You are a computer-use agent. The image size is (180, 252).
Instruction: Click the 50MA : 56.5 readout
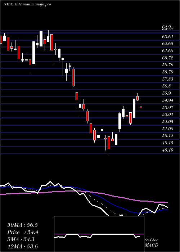tap(22, 225)
